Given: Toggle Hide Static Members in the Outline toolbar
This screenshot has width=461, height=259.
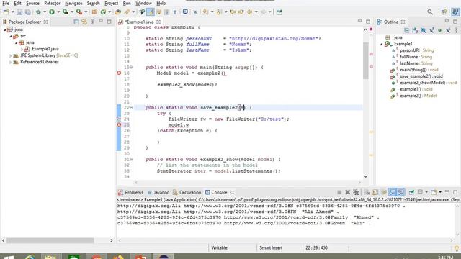Looking at the screenshot, I should [431, 30].
